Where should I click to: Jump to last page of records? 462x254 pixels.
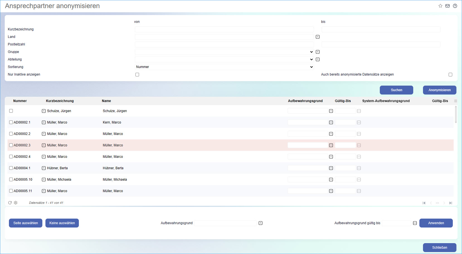[x=451, y=203]
